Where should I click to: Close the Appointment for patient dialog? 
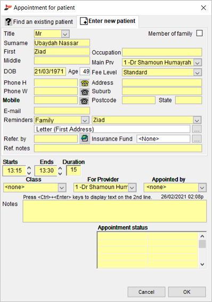(203, 7)
